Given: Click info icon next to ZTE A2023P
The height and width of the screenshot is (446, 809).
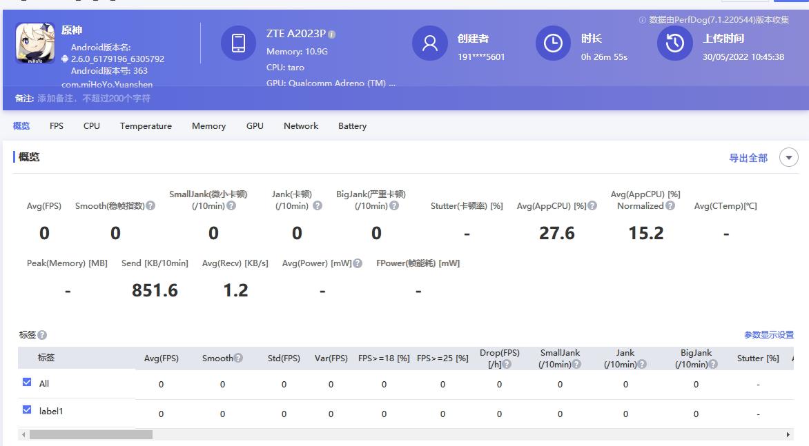Looking at the screenshot, I should click(x=332, y=34).
